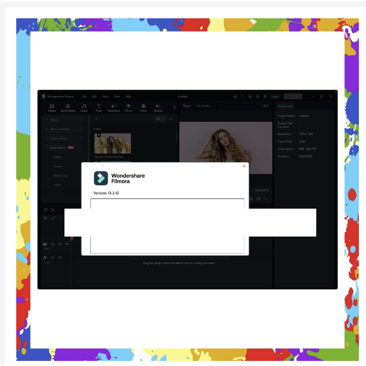Screen dimensions: 366x366
Task: Toggle visibility eye on Video 1 track
Action: point(66,244)
